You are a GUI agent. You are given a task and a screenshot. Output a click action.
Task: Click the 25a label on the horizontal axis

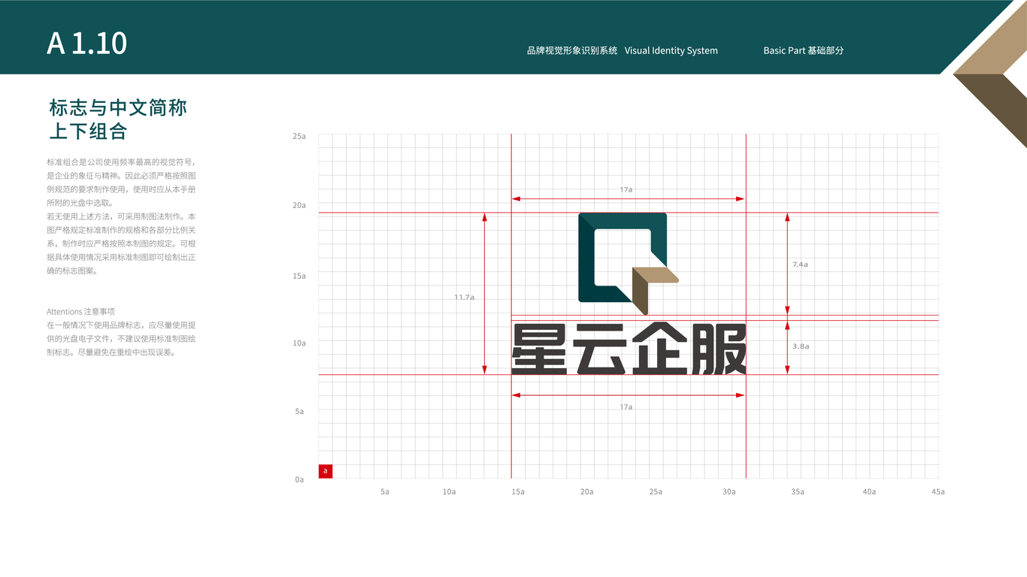click(656, 491)
